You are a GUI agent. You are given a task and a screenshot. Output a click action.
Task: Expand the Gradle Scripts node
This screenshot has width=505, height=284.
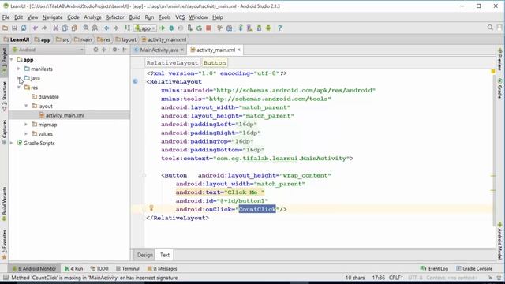[12, 143]
